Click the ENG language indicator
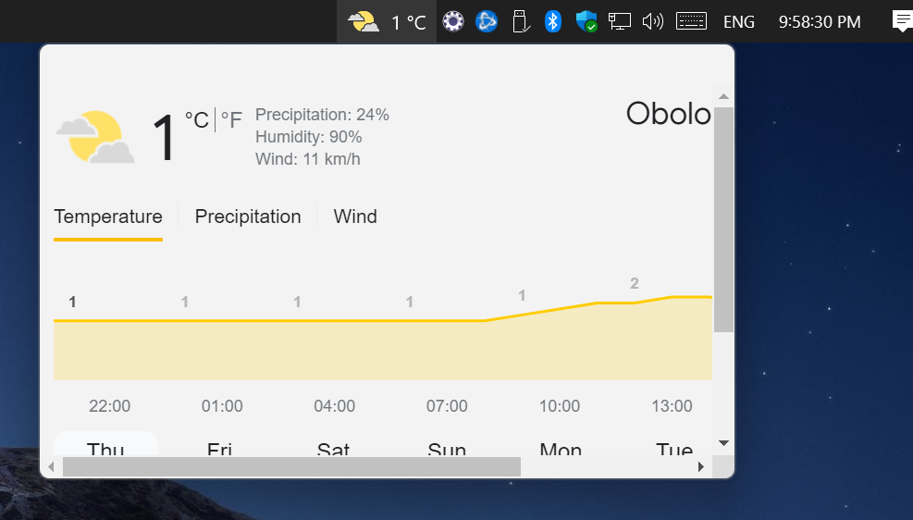This screenshot has width=913, height=520. pos(739,22)
